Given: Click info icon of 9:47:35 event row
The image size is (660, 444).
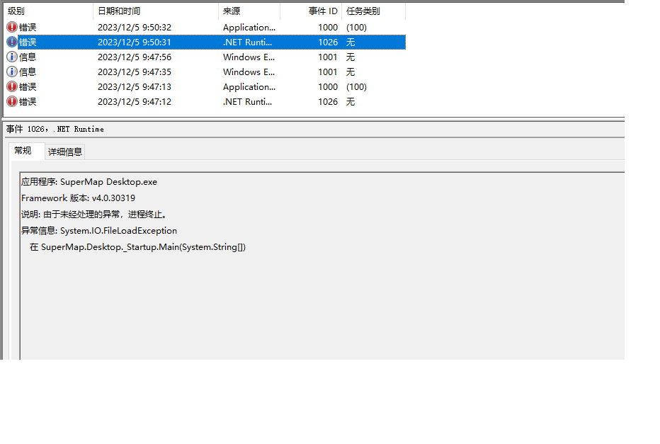Looking at the screenshot, I should (x=12, y=72).
